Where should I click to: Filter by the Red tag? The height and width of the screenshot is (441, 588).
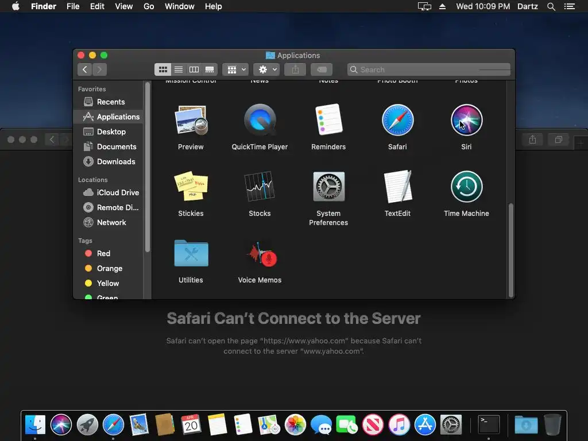pos(109,253)
